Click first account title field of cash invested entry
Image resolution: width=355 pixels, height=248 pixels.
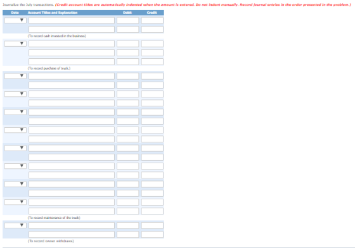72,20
